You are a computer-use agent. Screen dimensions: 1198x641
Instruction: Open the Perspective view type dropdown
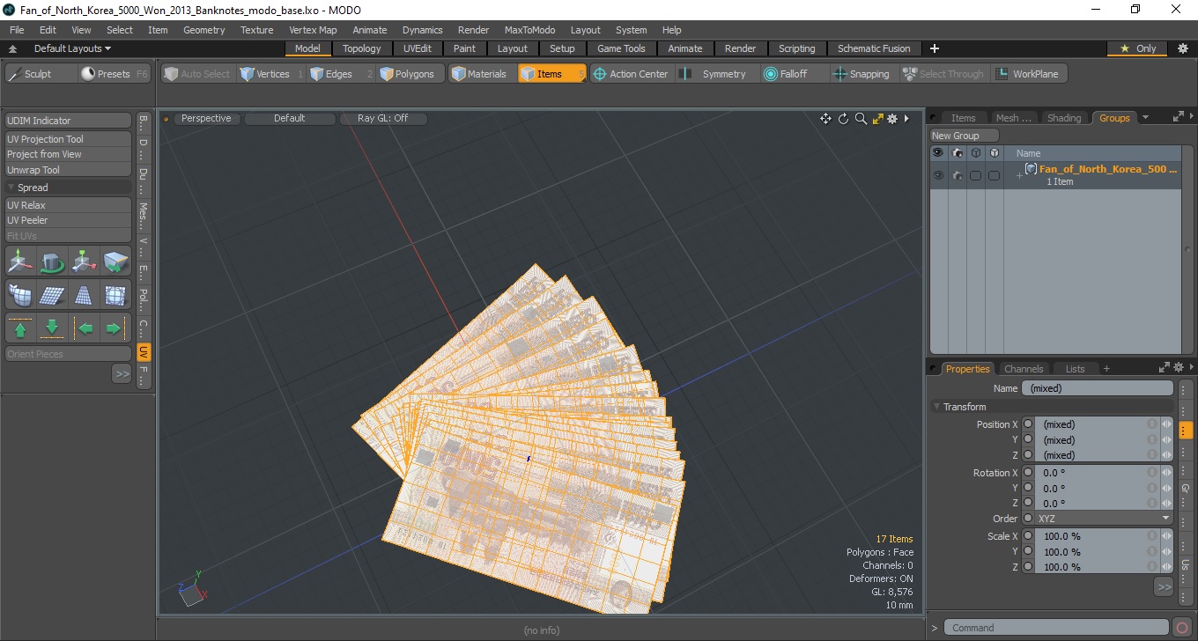pyautogui.click(x=206, y=118)
